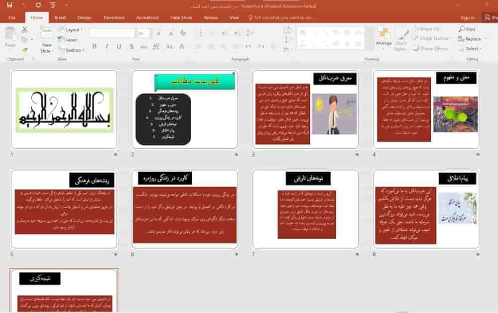
Task: Open the Replace dropdown arrow
Action: tap(485, 39)
